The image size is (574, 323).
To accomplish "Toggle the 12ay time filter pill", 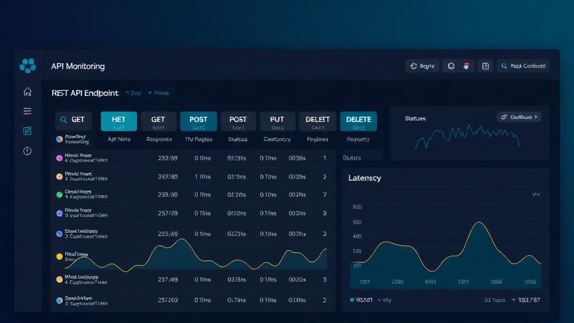I will (x=133, y=93).
